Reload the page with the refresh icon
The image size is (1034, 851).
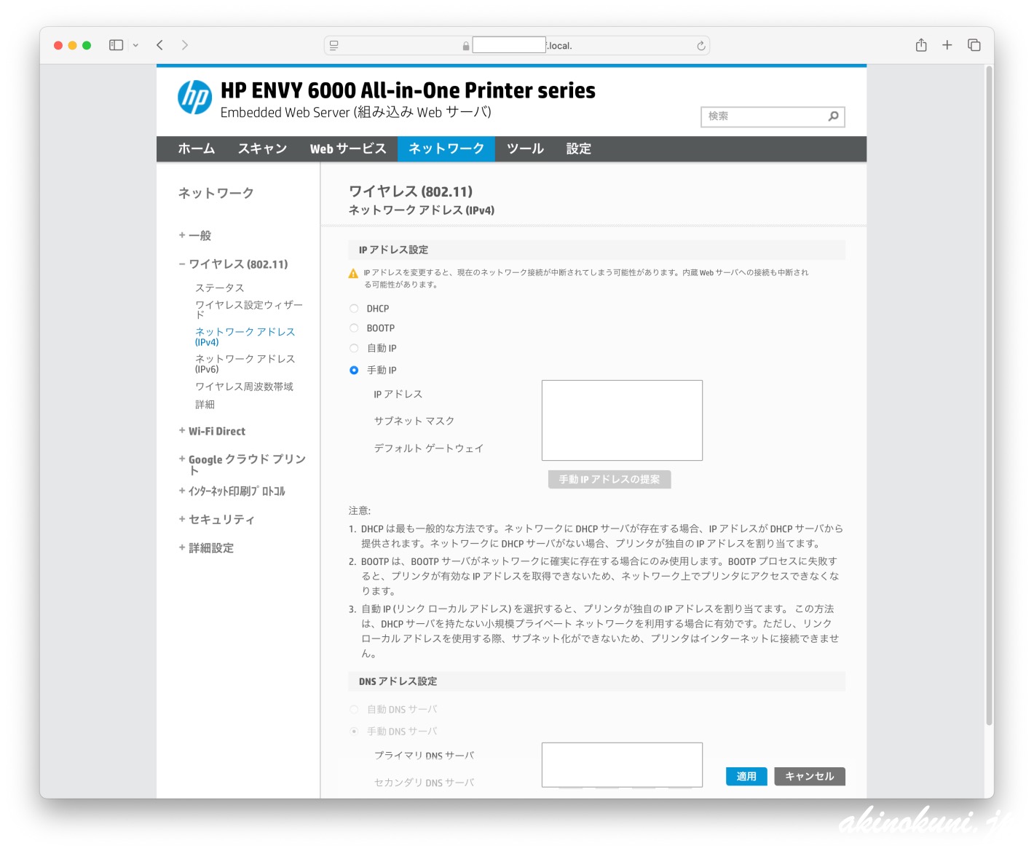tap(700, 46)
